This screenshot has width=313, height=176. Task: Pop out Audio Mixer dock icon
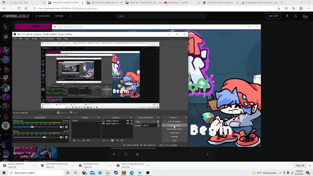(x=69, y=118)
